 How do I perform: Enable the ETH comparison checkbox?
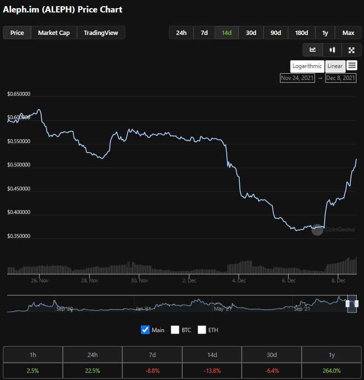(x=202, y=330)
